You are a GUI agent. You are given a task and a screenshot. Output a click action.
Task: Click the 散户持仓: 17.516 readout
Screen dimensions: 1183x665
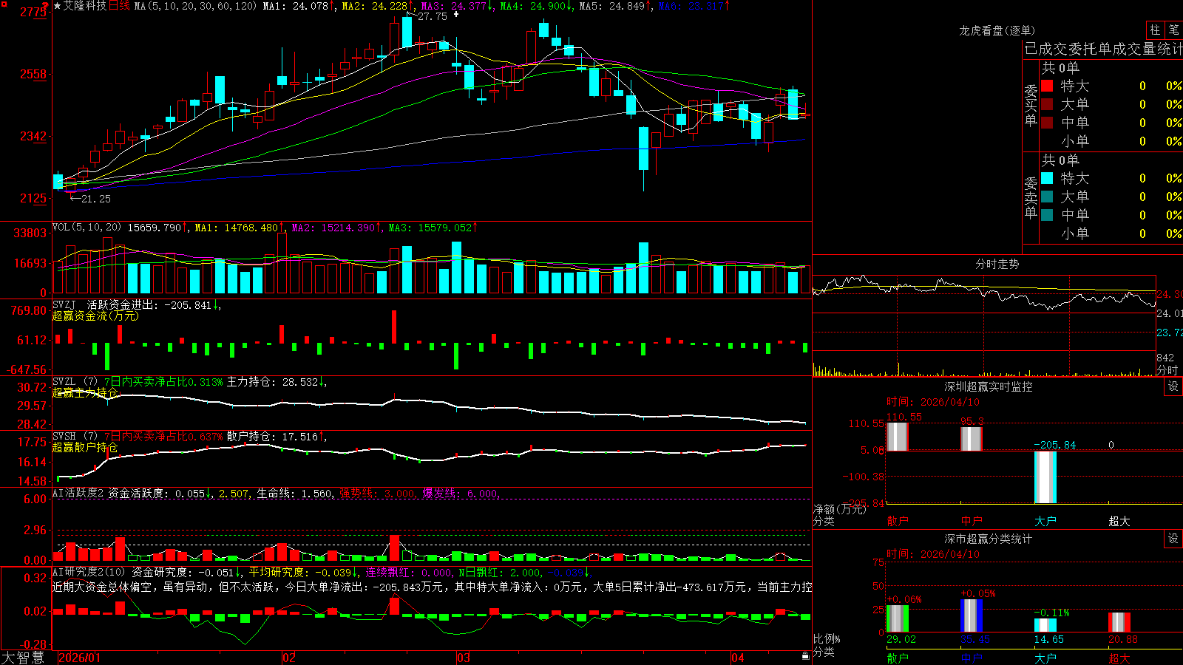click(x=273, y=437)
